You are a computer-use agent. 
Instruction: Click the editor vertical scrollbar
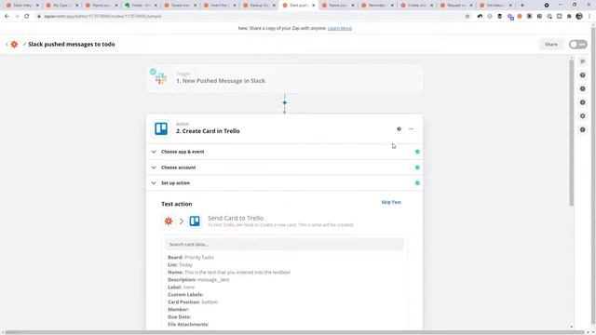[571, 133]
